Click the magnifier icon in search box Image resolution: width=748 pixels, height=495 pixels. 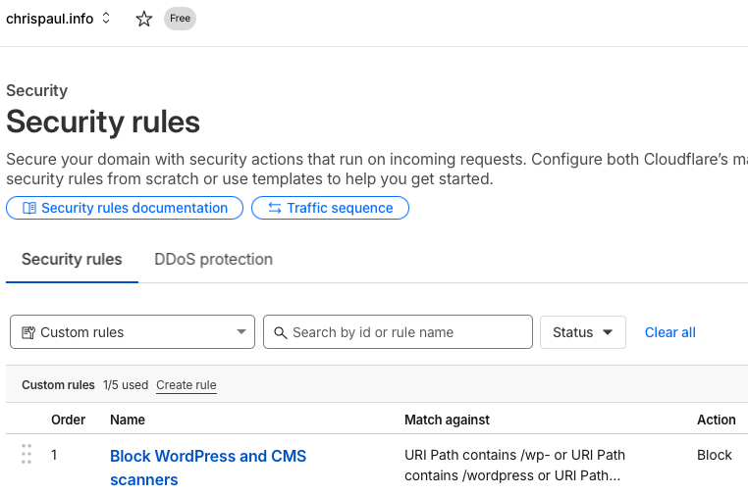pos(280,332)
